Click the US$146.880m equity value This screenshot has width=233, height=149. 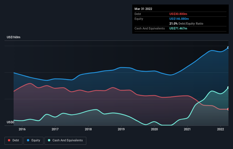pos(179,19)
